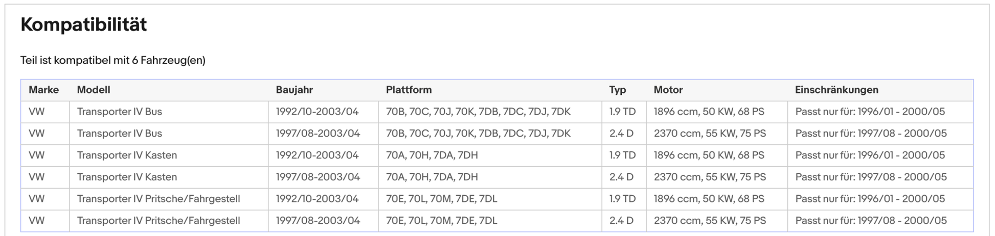Click the Baujahr cell of the Bus 2.4 D row
This screenshot has width=995, height=236.
pos(318,134)
